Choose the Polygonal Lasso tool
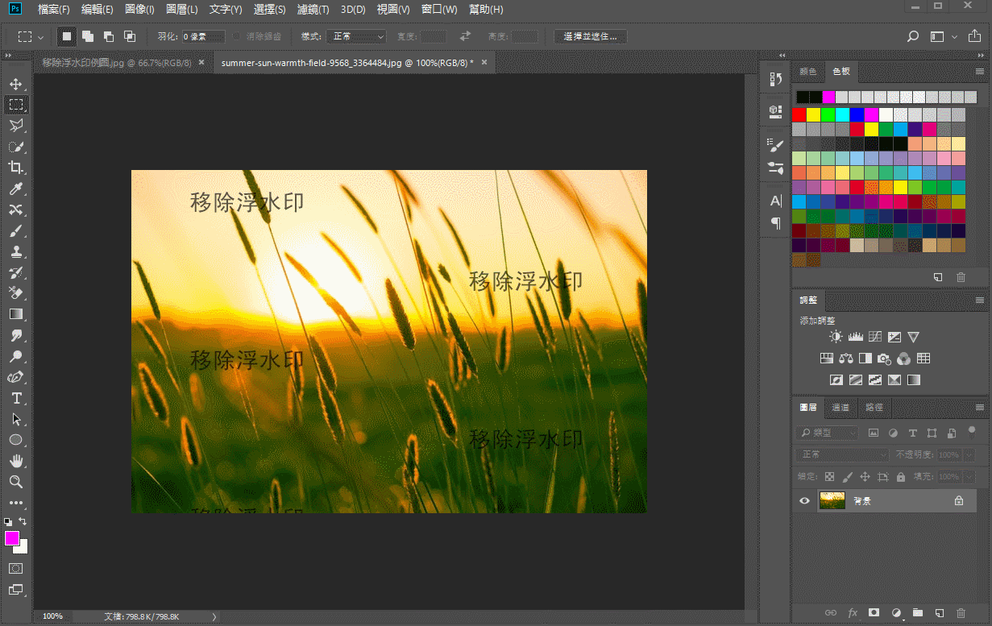 [15, 126]
